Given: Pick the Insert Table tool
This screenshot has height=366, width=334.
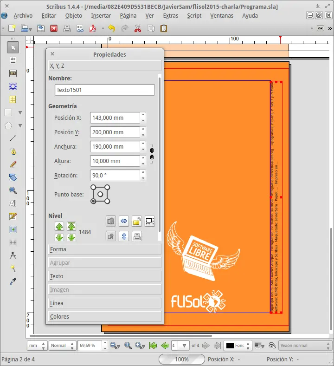Looking at the screenshot, I should (13, 100).
